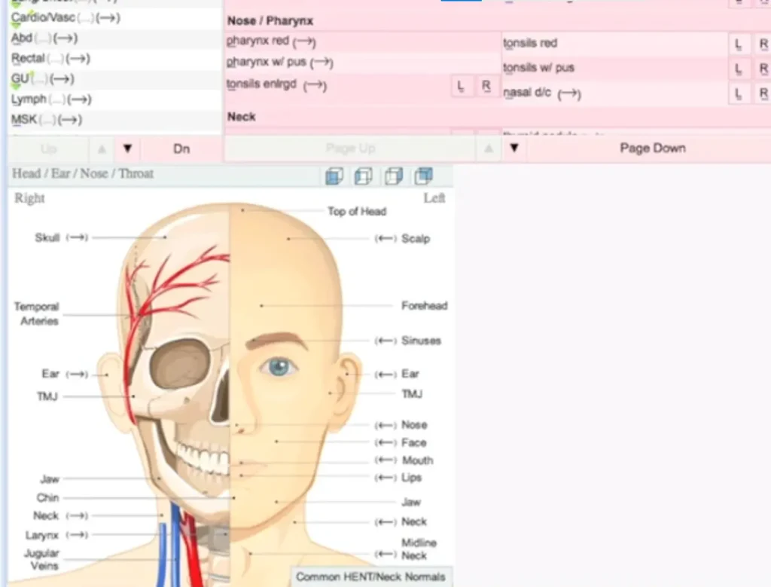Select the pharynx w/ pus finding entry
771x587 pixels.
(x=267, y=63)
